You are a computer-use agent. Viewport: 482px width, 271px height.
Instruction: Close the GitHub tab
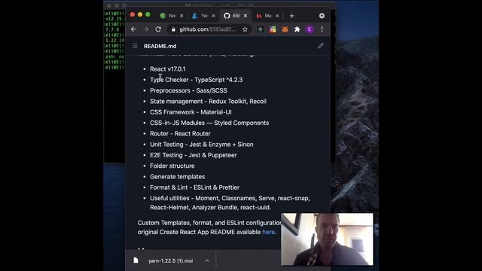(246, 16)
